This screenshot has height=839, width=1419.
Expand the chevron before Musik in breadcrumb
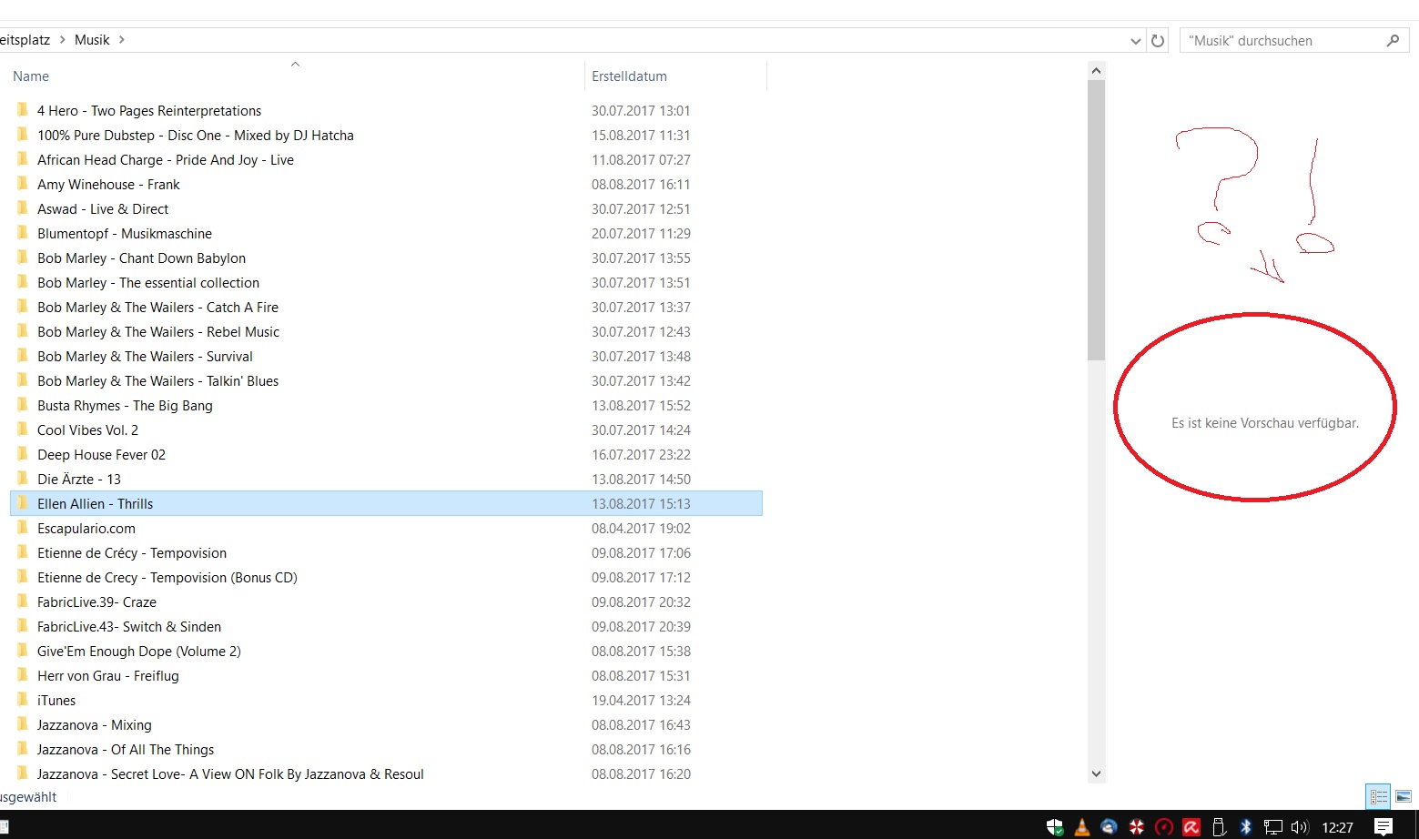click(x=62, y=40)
